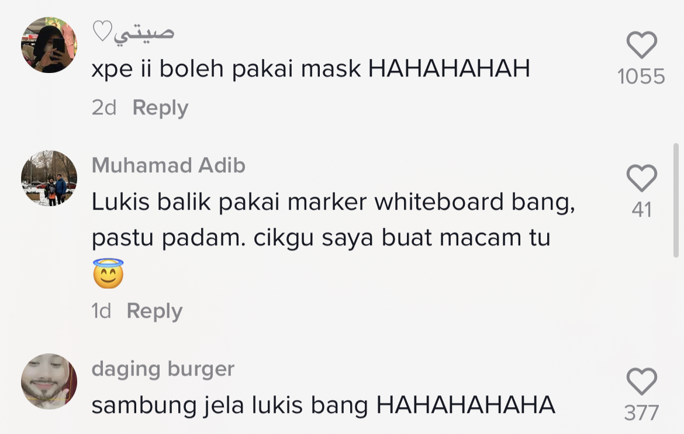Image resolution: width=684 pixels, height=434 pixels.
Task: Open daging burger's avatar
Action: click(49, 381)
